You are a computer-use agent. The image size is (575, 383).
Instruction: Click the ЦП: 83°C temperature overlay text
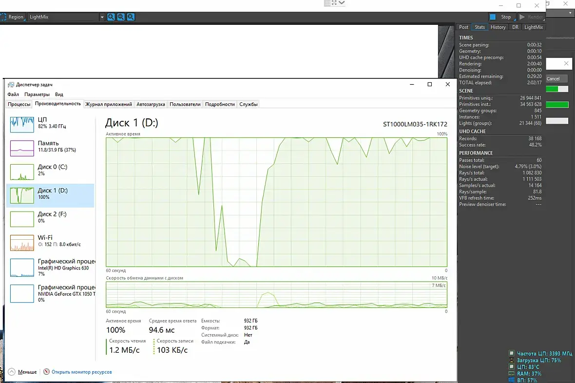(x=528, y=367)
